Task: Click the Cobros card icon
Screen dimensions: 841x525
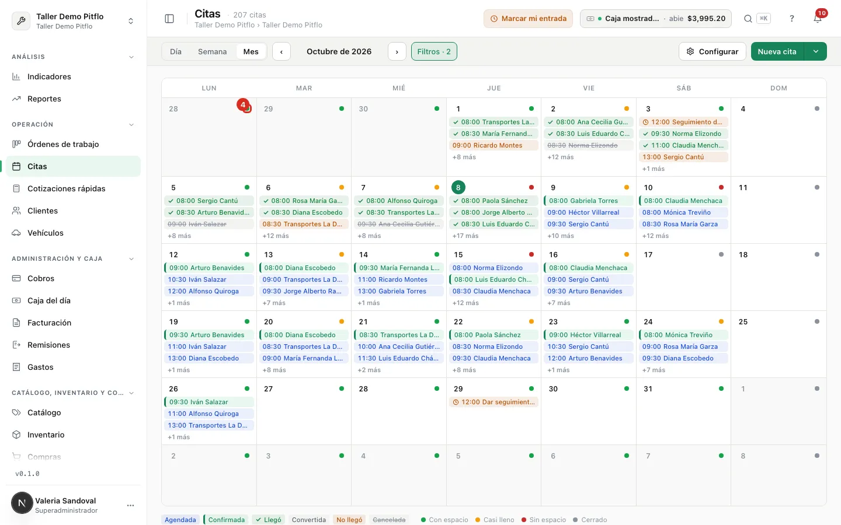Action: tap(16, 278)
